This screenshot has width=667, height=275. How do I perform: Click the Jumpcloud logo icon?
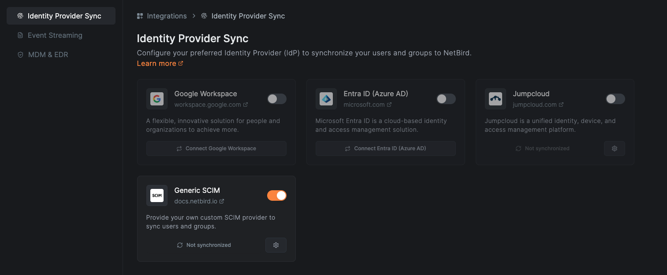pos(496,99)
